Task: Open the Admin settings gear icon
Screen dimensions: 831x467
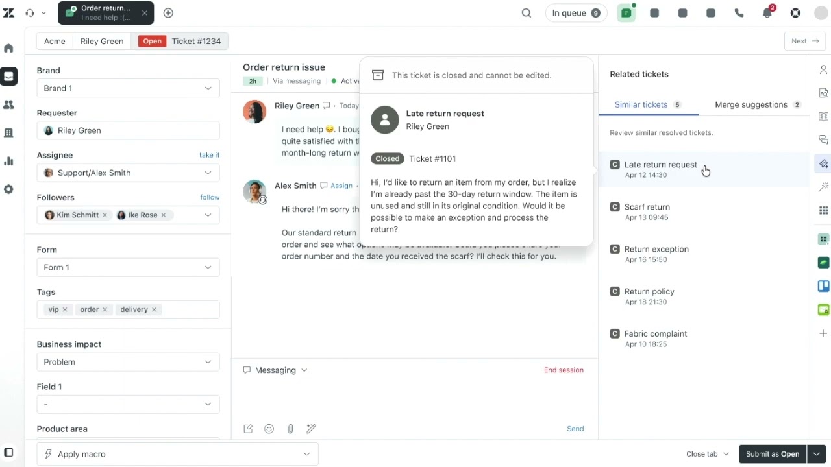Action: 8,189
